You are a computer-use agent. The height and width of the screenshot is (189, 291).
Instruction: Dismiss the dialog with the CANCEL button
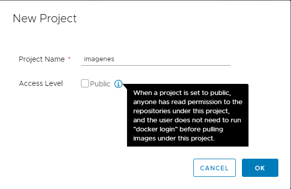[x=215, y=168]
